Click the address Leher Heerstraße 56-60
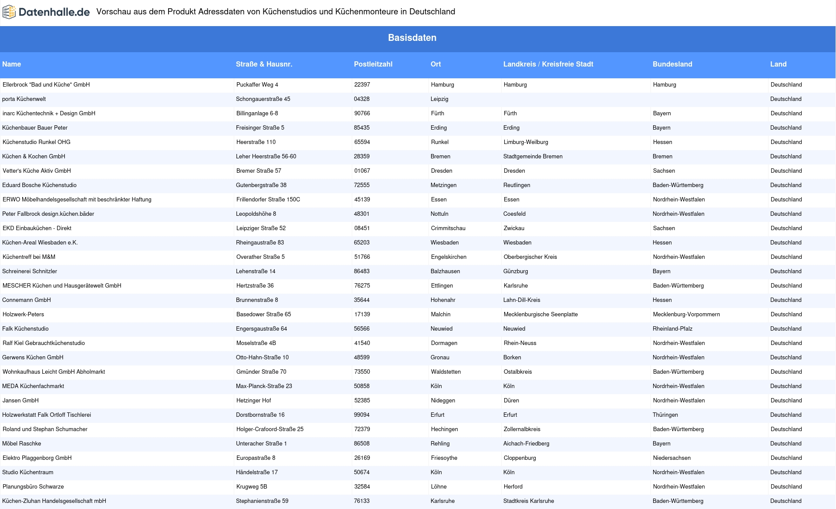 tap(266, 157)
